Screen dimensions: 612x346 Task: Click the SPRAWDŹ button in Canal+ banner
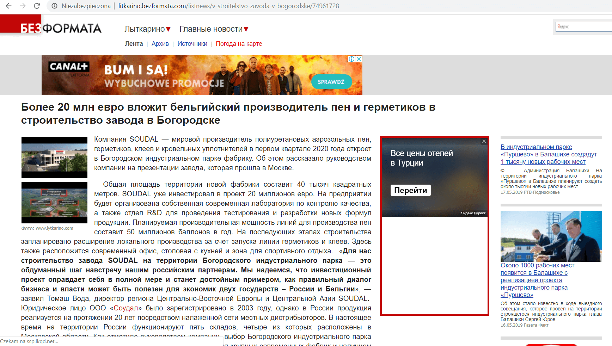pyautogui.click(x=331, y=82)
